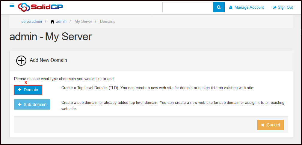Viewport: 302px width, 145px height.
Task: Focus the search text box in the header
Action: [188, 7]
